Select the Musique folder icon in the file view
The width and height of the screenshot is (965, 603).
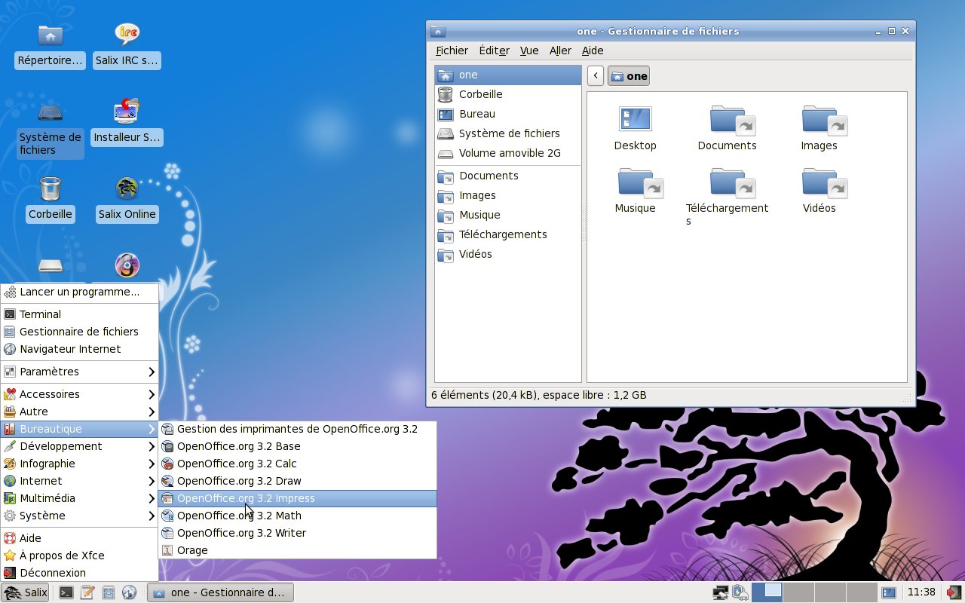pos(640,182)
